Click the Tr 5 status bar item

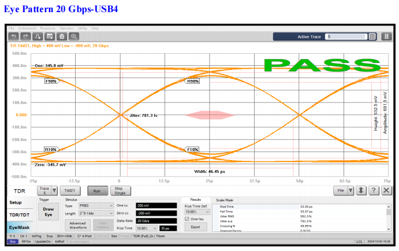tap(13, 236)
